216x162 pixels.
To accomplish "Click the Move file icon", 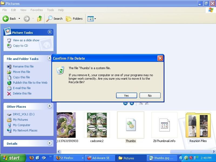I will tap(9, 72).
